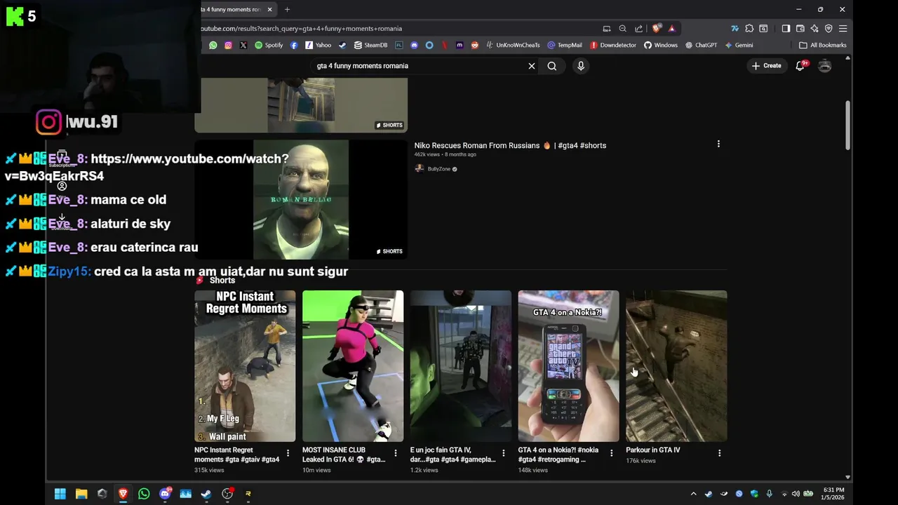
Task: Open the browser hamburger main menu
Action: click(843, 29)
